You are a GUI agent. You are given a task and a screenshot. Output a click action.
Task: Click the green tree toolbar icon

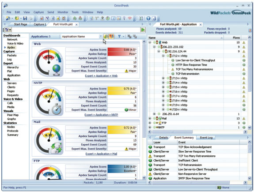(75, 18)
